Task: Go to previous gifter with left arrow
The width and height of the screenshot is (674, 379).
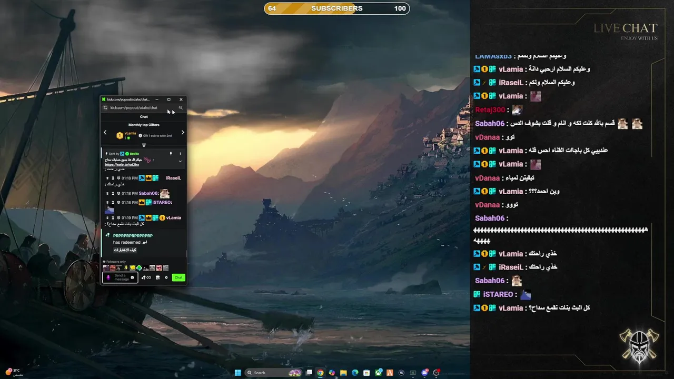Action: click(105, 133)
